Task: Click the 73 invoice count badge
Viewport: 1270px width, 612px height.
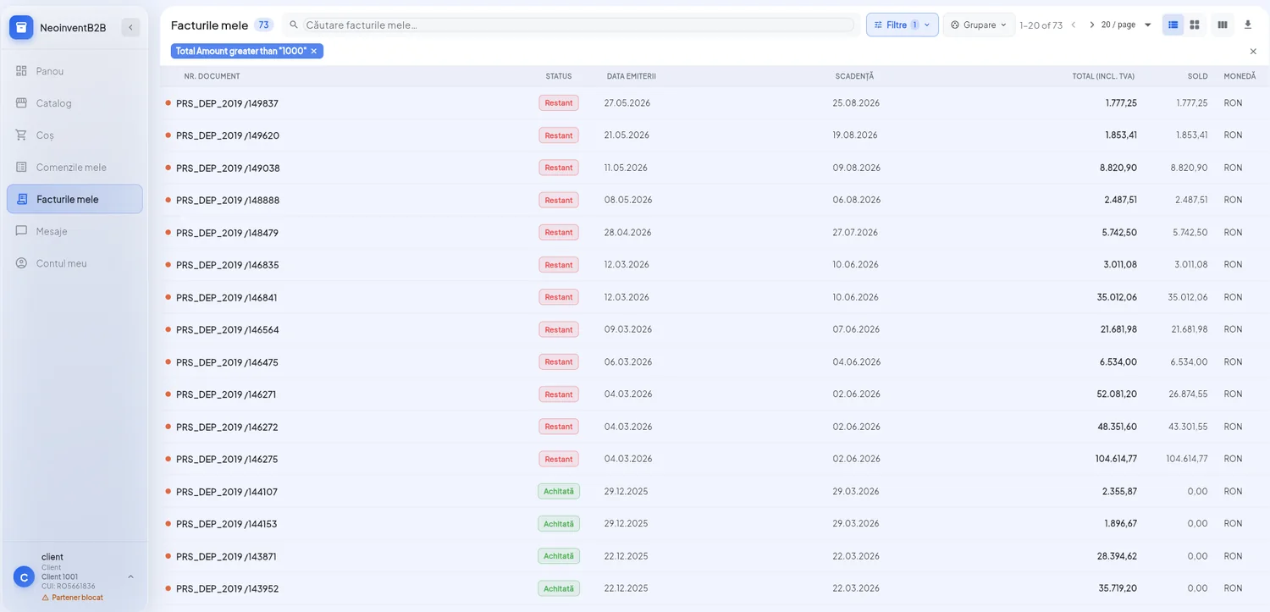Action: 263,25
